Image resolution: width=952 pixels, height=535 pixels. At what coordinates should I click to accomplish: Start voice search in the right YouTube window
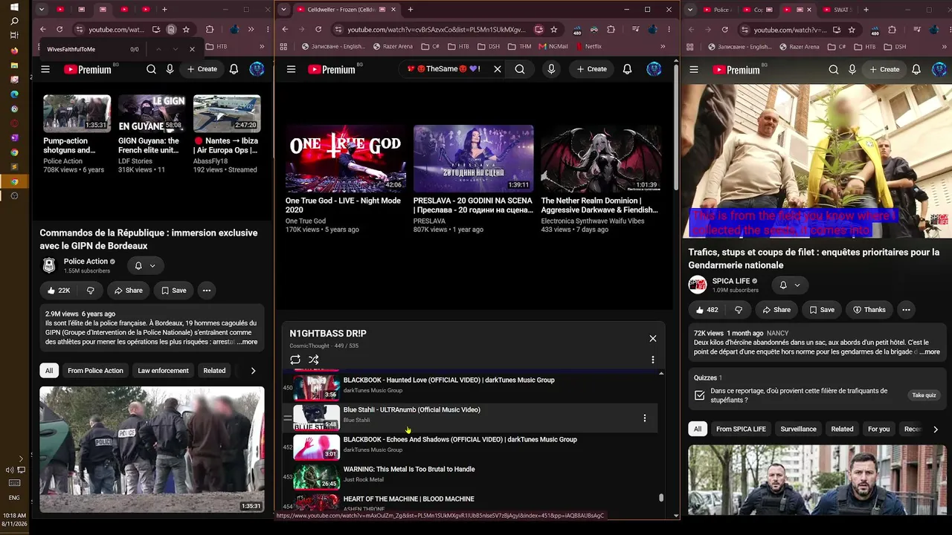(x=852, y=70)
